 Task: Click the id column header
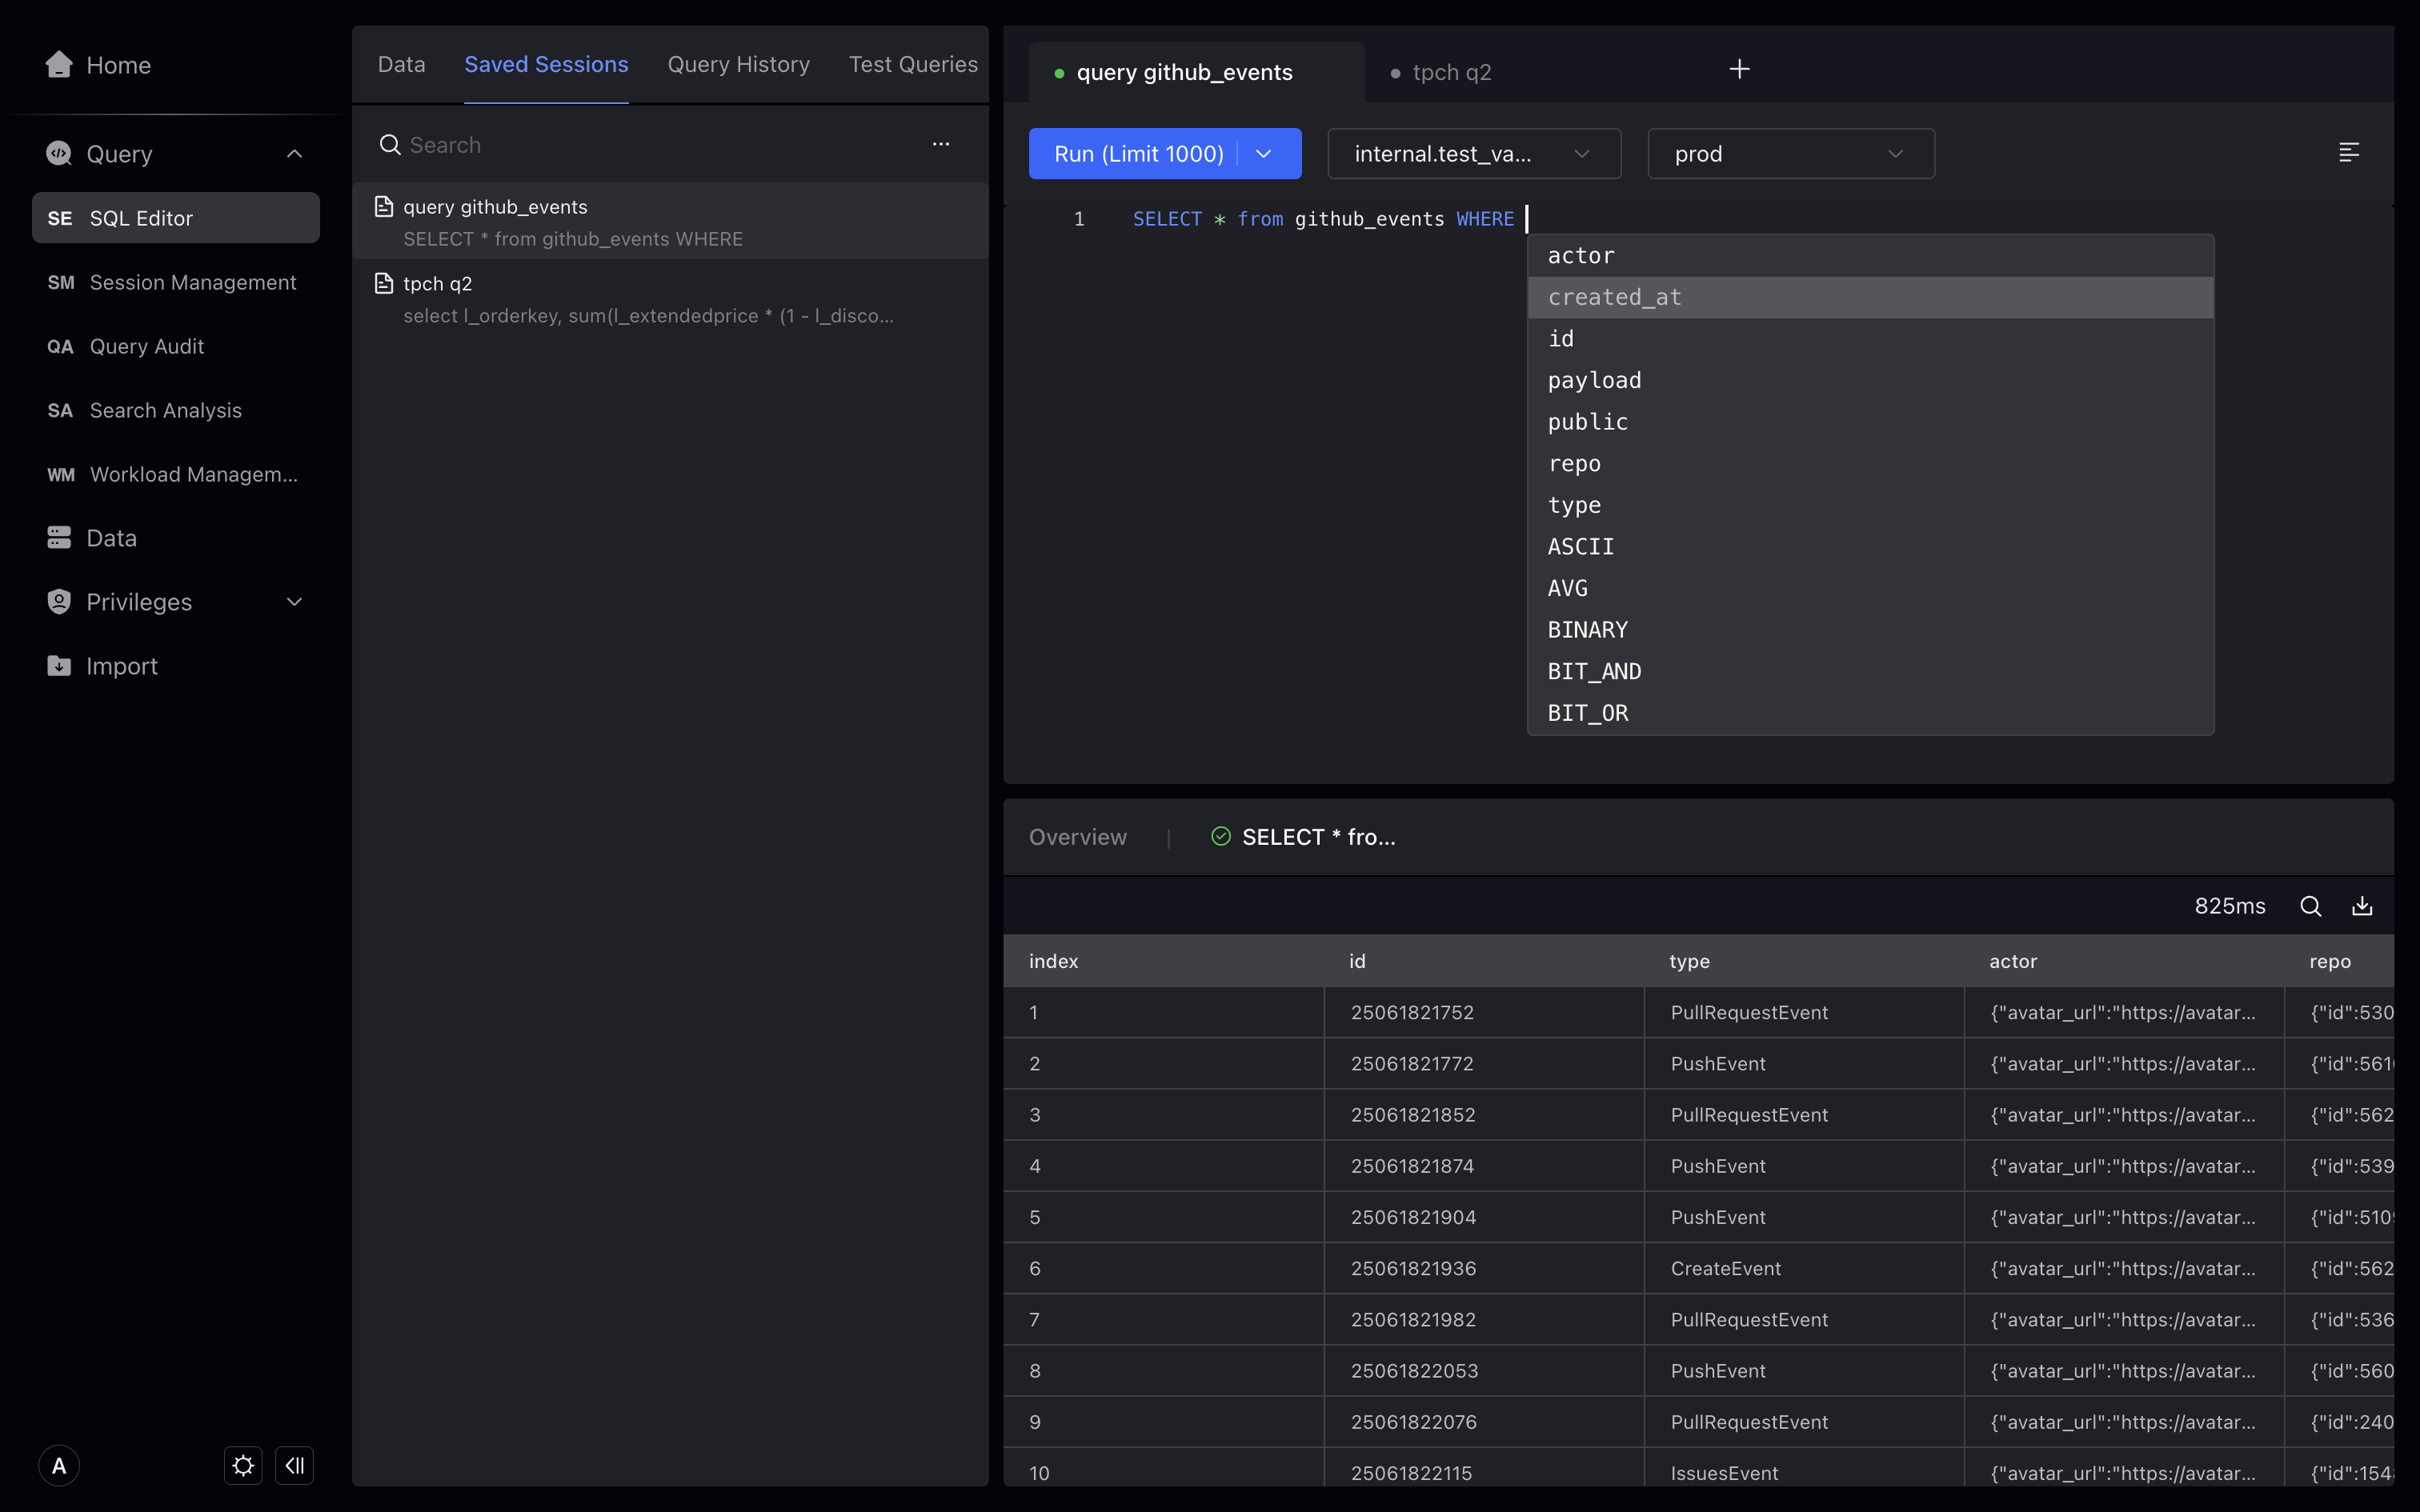(1484, 961)
